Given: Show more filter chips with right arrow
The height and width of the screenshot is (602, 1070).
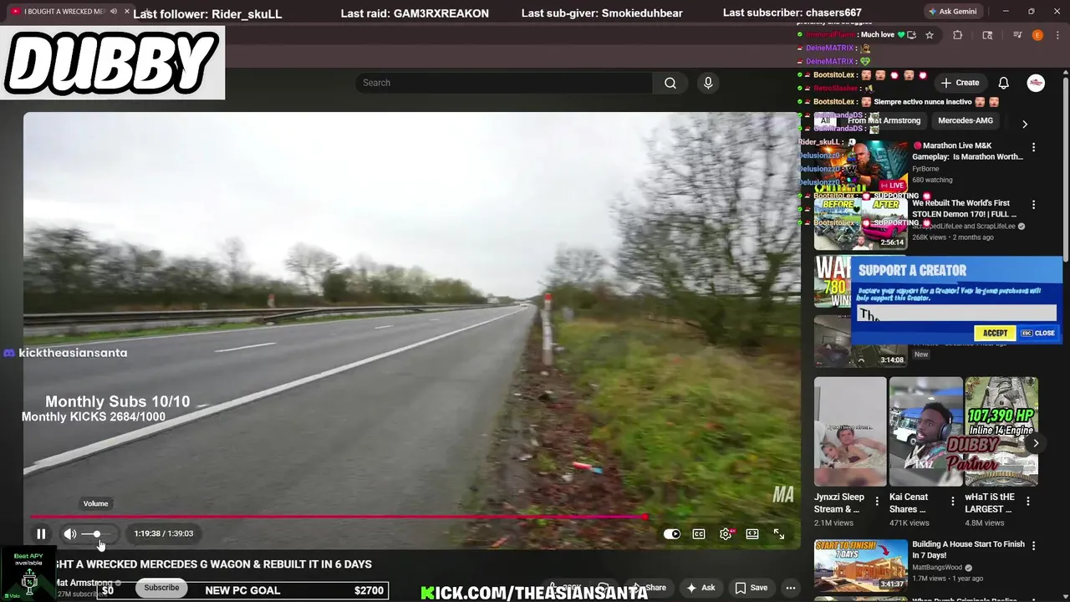Looking at the screenshot, I should [1025, 124].
